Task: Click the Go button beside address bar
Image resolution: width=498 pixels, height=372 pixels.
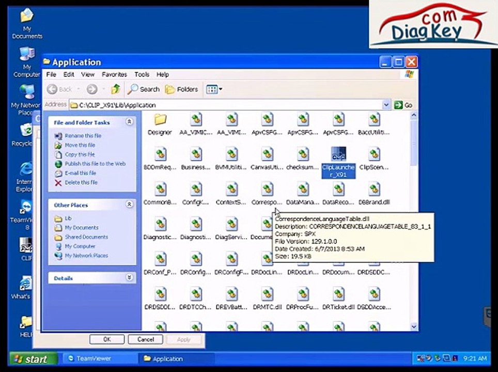Action: point(403,105)
